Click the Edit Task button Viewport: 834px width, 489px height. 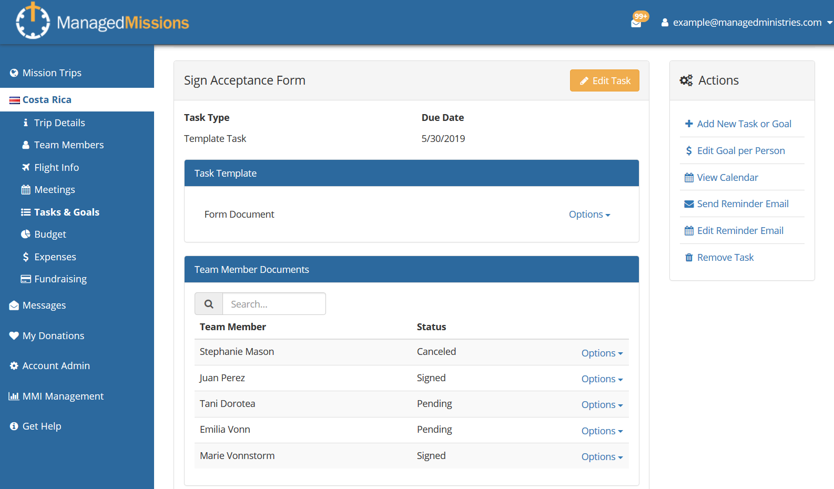(605, 80)
